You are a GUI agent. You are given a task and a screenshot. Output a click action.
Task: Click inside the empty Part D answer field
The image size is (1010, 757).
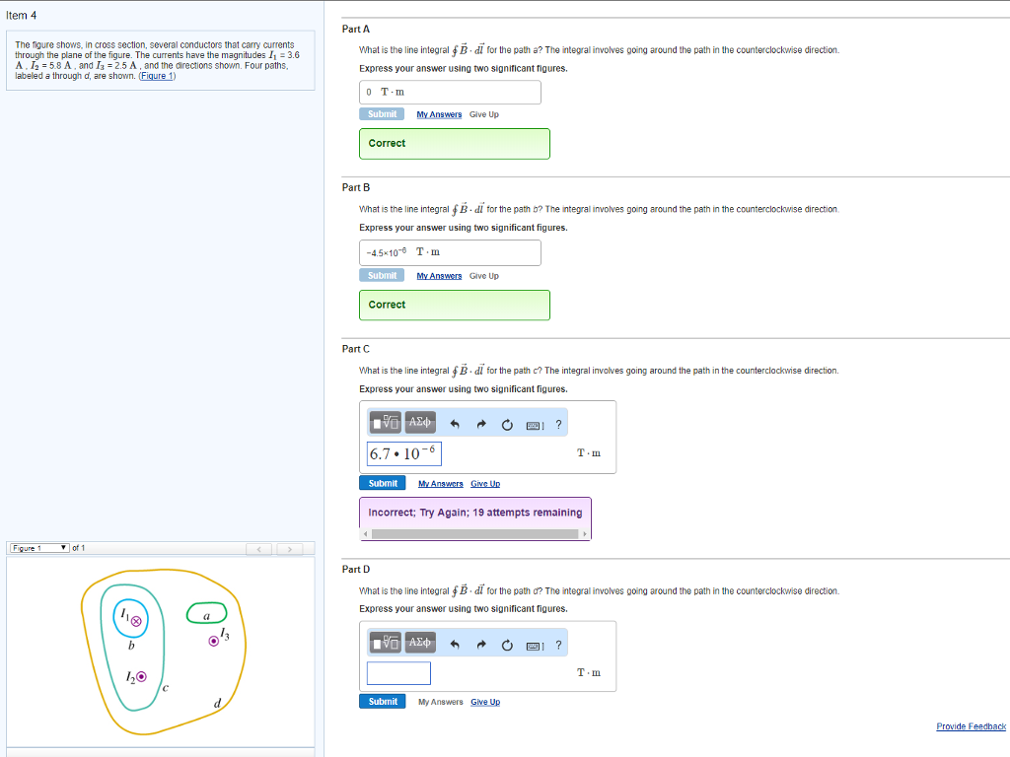click(x=398, y=672)
